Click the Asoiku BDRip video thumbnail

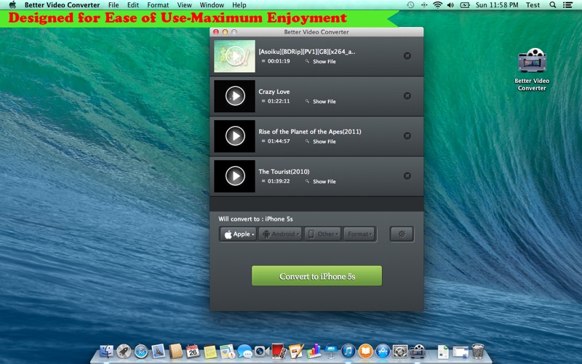pyautogui.click(x=234, y=56)
